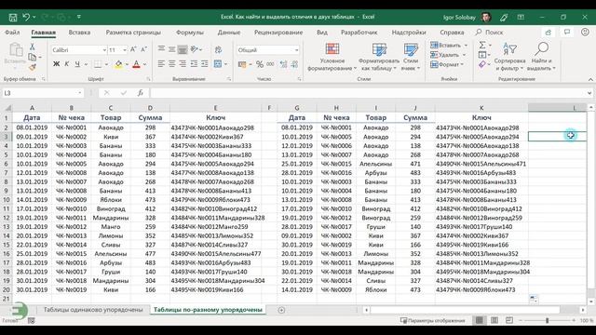Click Удалить cells button
596x335 pixels.
[448, 55]
